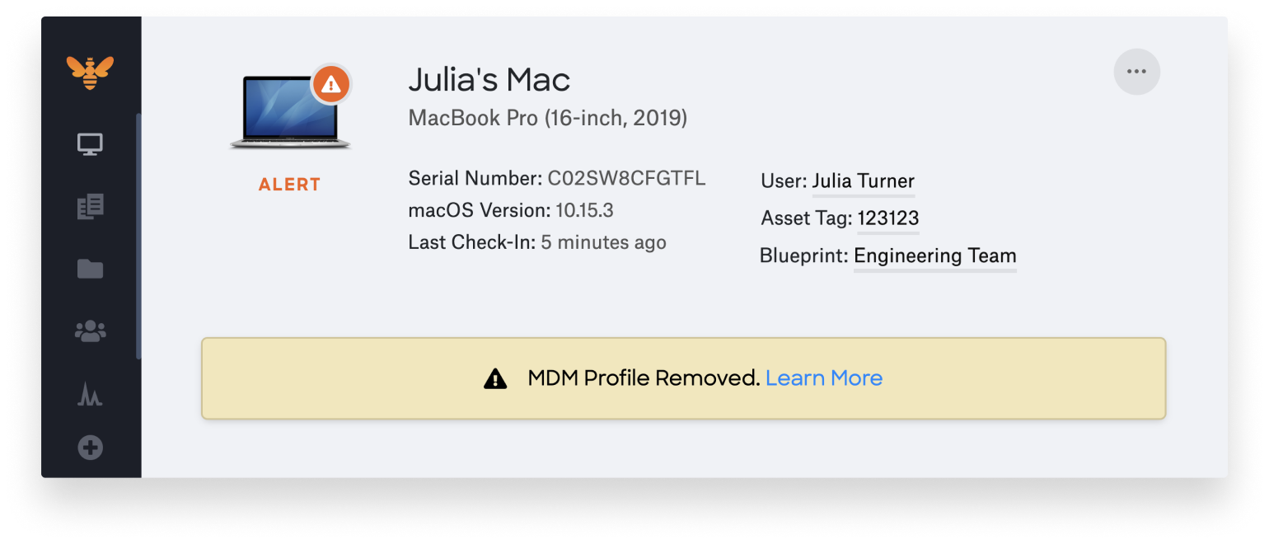1269x544 pixels.
Task: Click the orange alert badge on the laptop
Action: (332, 83)
